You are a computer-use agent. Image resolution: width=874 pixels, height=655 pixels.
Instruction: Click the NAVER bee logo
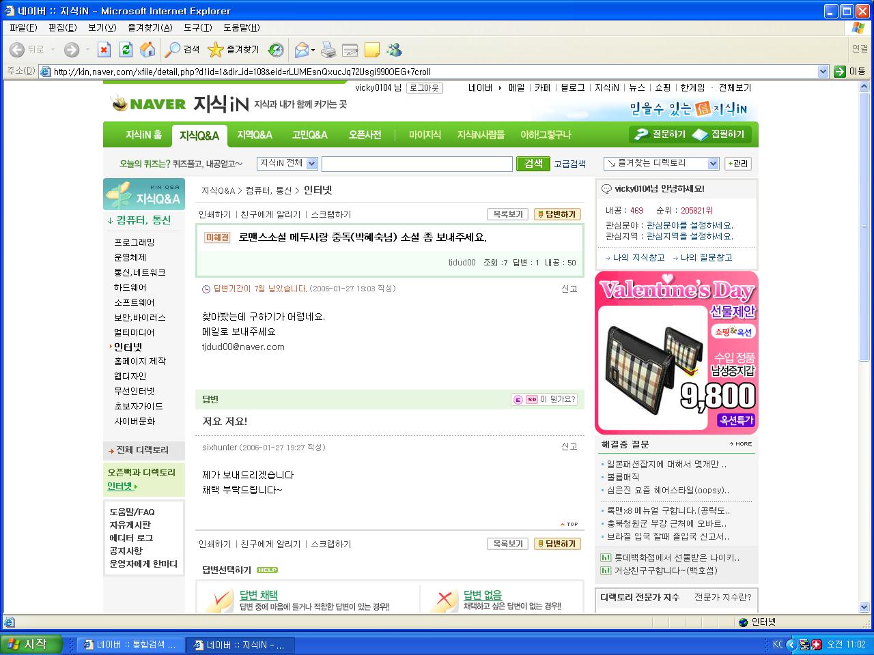tap(148, 104)
